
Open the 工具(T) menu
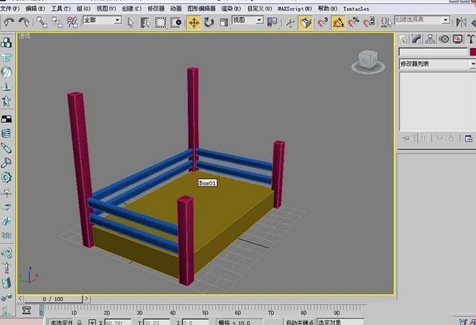(x=61, y=8)
